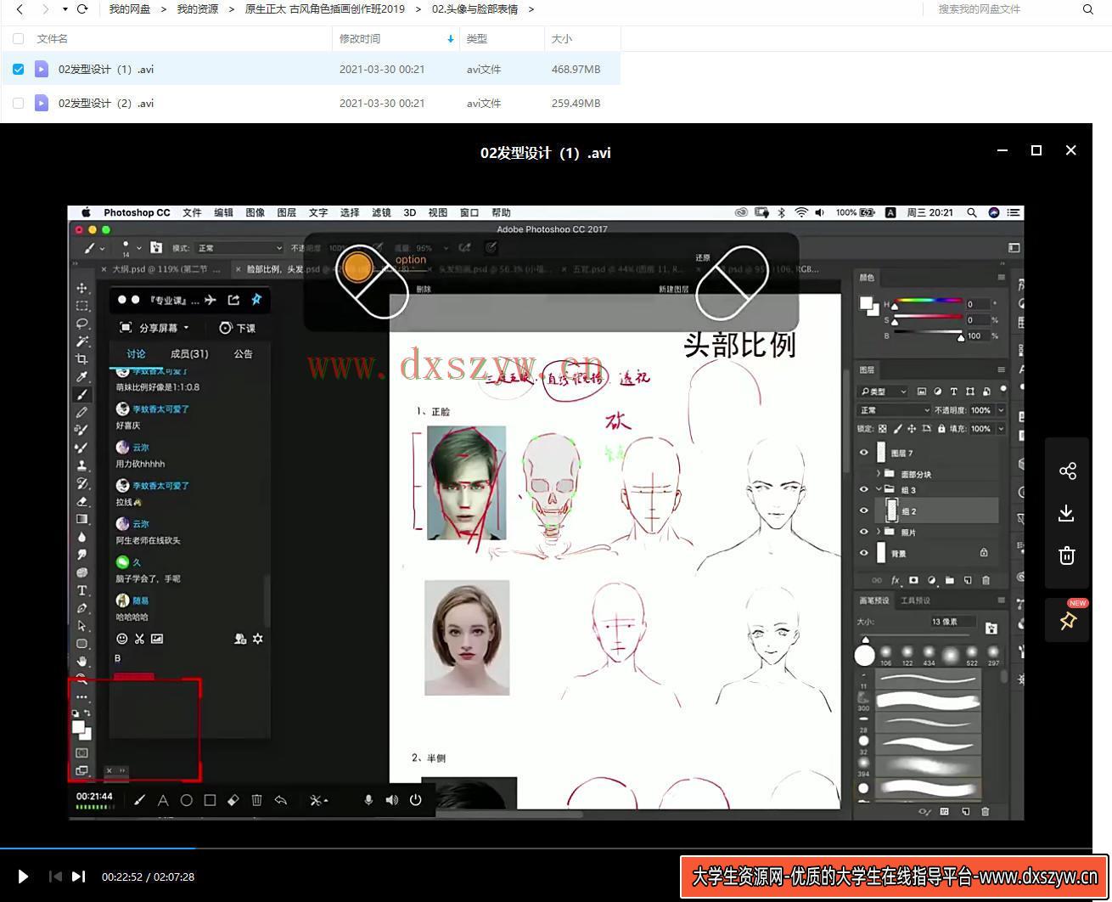The image size is (1112, 902).
Task: Select the Brush tool in Photoshop toolbar
Action: tap(82, 395)
